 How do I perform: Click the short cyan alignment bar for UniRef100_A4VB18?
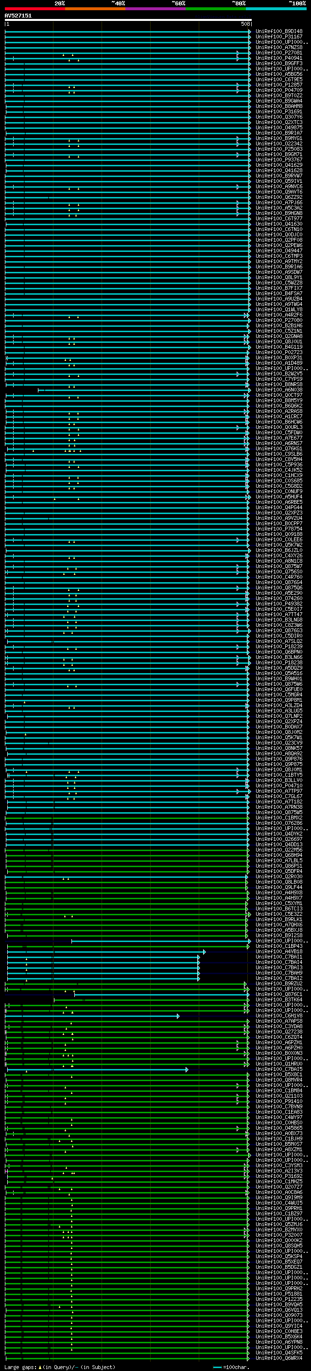(x=106, y=952)
